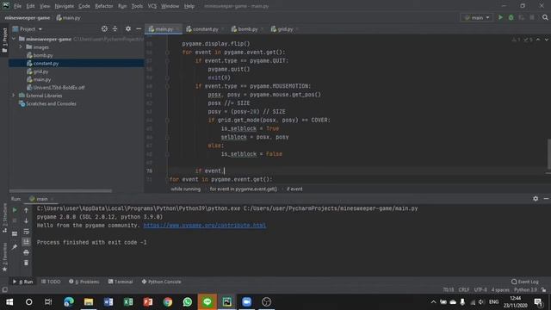Open the Event Log
This screenshot has height=310, width=551.
pyautogui.click(x=525, y=282)
